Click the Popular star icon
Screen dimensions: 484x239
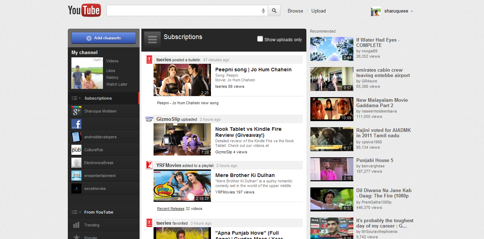(x=76, y=237)
